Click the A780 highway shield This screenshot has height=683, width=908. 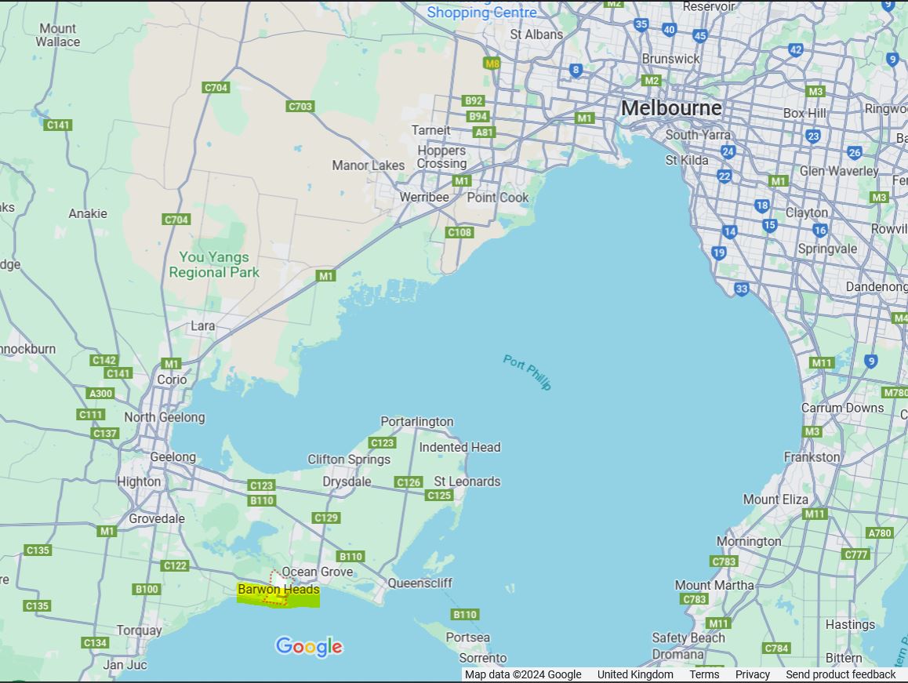point(880,533)
